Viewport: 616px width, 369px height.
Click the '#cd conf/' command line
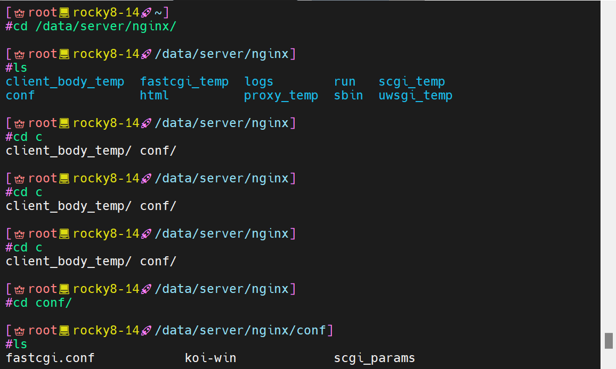[x=38, y=303]
